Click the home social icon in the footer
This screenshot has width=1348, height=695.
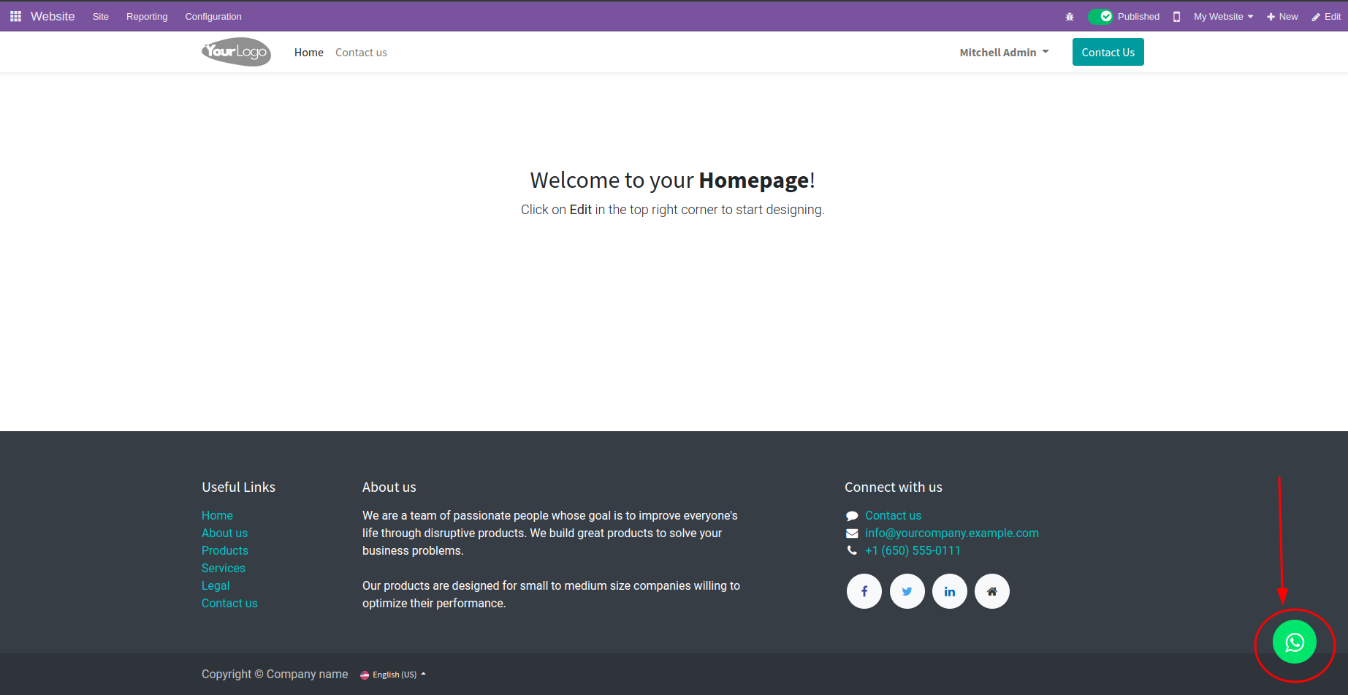[992, 591]
